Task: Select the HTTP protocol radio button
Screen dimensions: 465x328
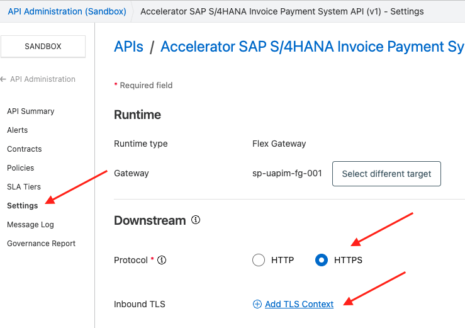Action: 259,260
